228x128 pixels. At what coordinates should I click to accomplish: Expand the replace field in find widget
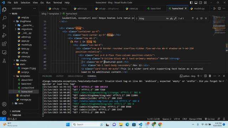click(136, 18)
